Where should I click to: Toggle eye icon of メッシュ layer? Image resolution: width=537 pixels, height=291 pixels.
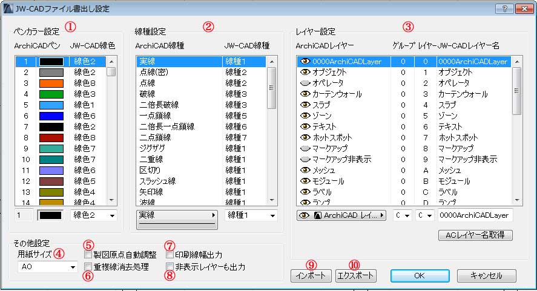tap(305, 170)
